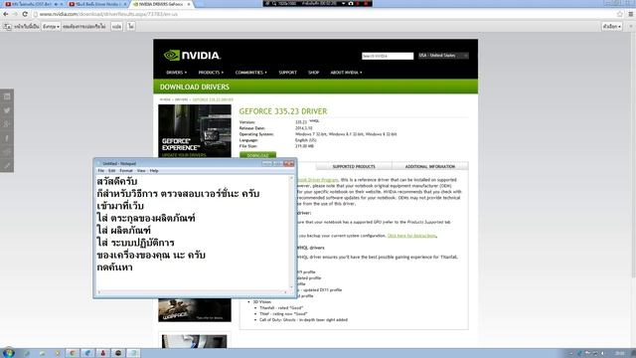This screenshot has height=358, width=636.
Task: Click the red taskbar icon next to Internet Explorer
Action: point(103,353)
